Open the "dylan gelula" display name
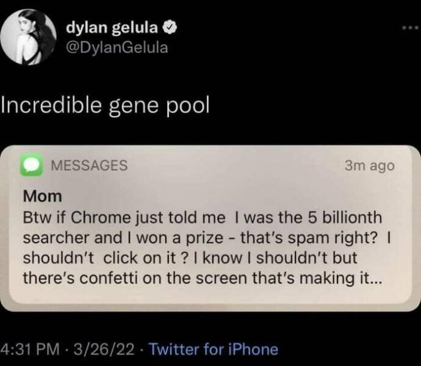The height and width of the screenshot is (366, 421). [114, 29]
